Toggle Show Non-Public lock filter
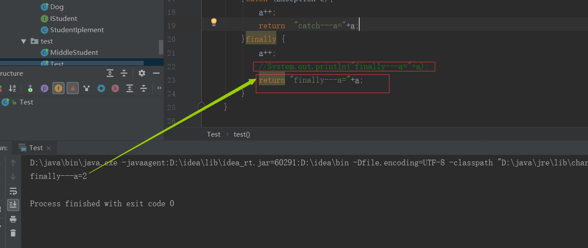 click(73, 88)
